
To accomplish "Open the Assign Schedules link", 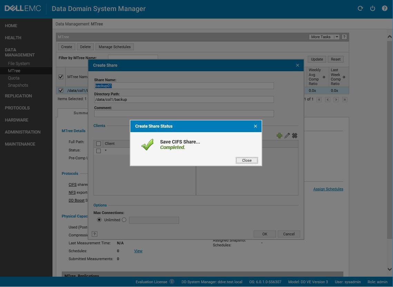I will (x=328, y=189).
